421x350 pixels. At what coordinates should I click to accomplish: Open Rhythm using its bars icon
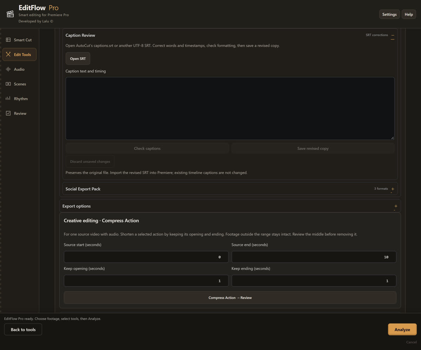coord(8,99)
